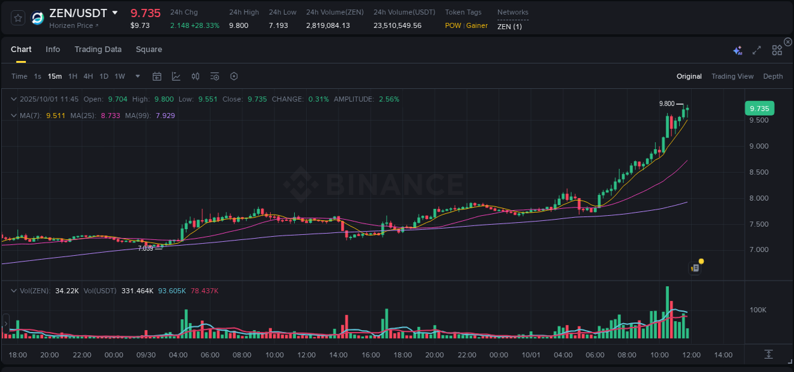The height and width of the screenshot is (372, 794).
Task: Collapse the Vol(ZEN) indicator row chevron
Action: [x=13, y=290]
